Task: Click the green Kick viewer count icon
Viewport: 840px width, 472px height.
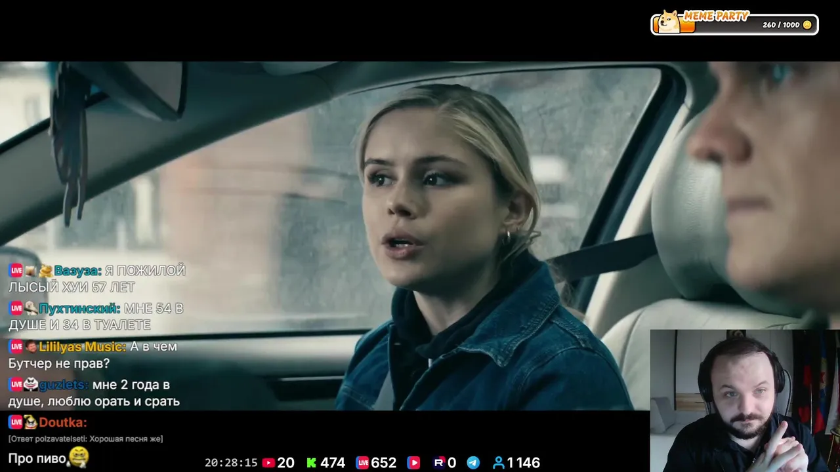Action: 312,463
